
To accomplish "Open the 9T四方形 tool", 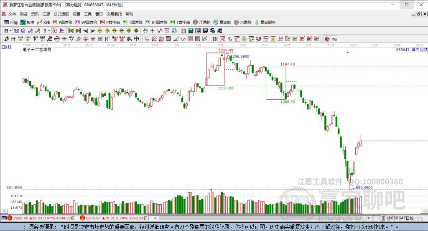I will pos(156,23).
